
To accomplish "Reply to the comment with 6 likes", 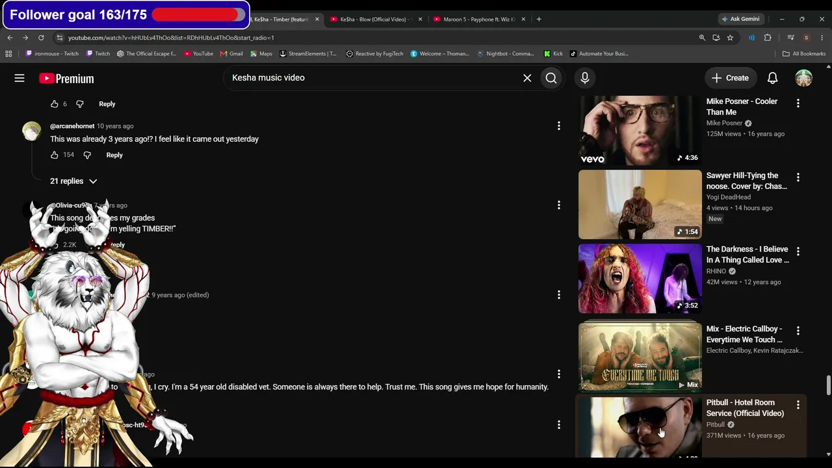I will click(107, 104).
